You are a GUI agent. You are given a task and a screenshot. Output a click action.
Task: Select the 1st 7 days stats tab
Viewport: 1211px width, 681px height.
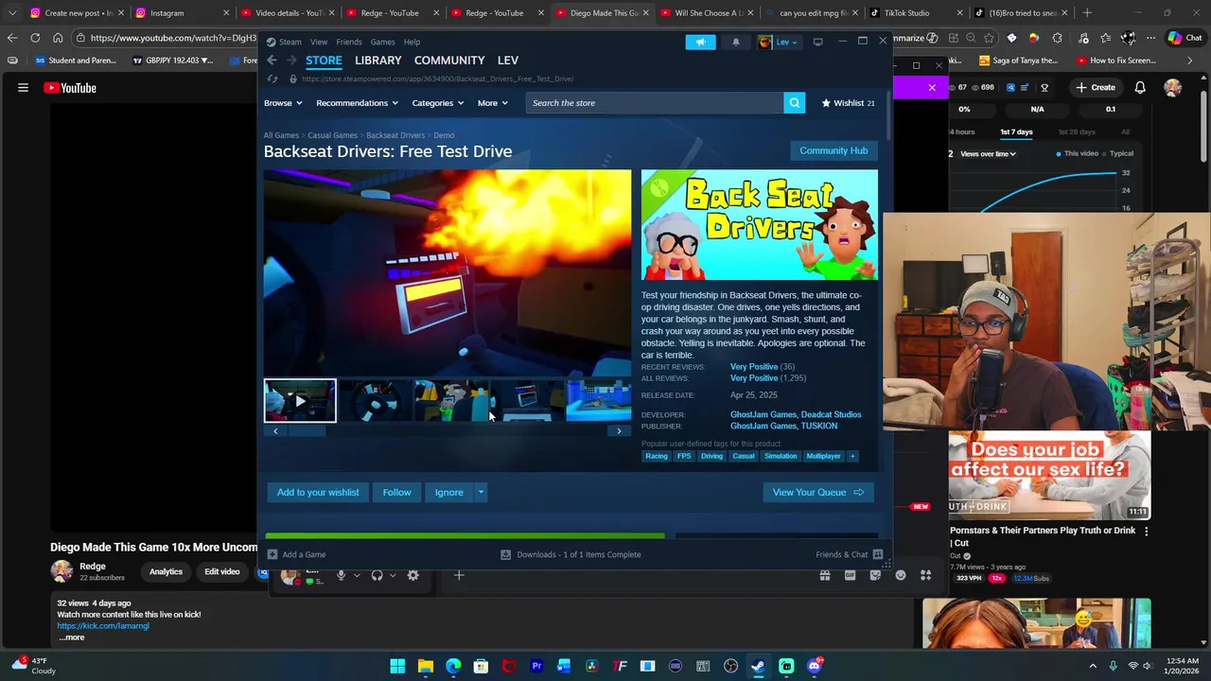coord(1016,131)
